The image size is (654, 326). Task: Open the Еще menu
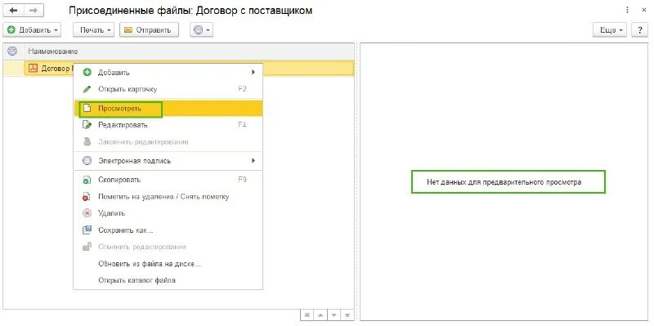(610, 30)
